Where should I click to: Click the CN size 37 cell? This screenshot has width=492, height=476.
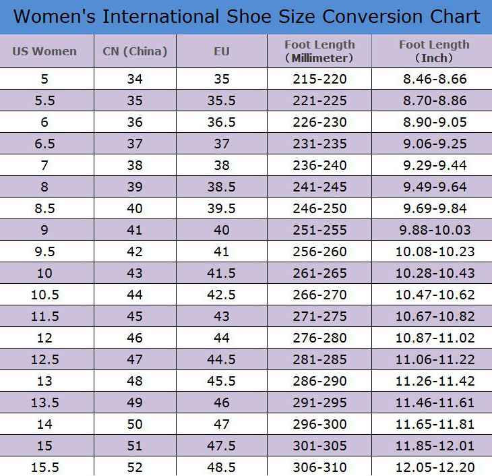[135, 144]
